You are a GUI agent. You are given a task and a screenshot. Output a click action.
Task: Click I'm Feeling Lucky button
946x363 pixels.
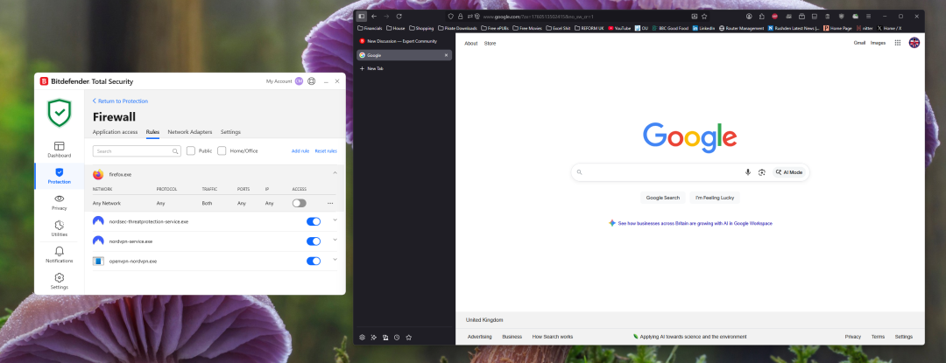click(715, 198)
